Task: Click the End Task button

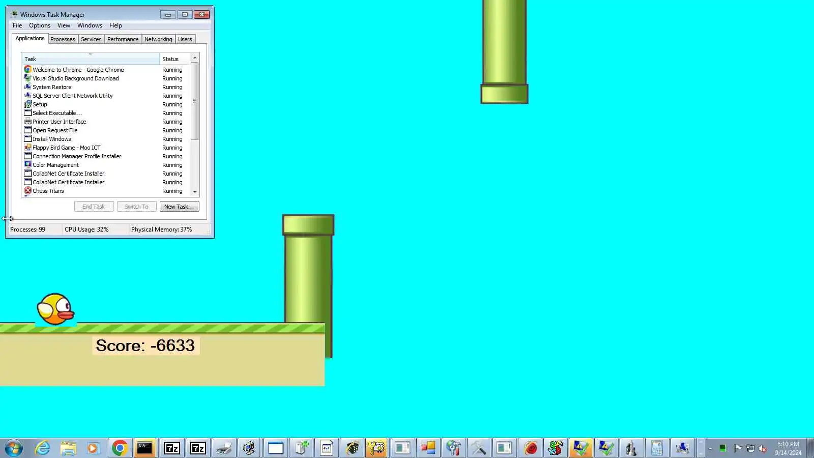Action: (94, 207)
